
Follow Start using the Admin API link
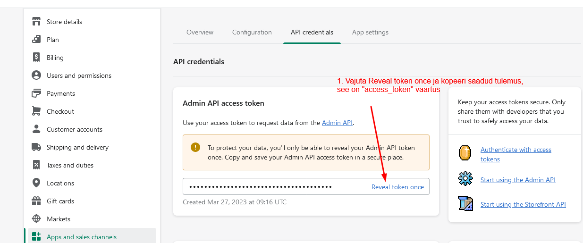coord(518,180)
